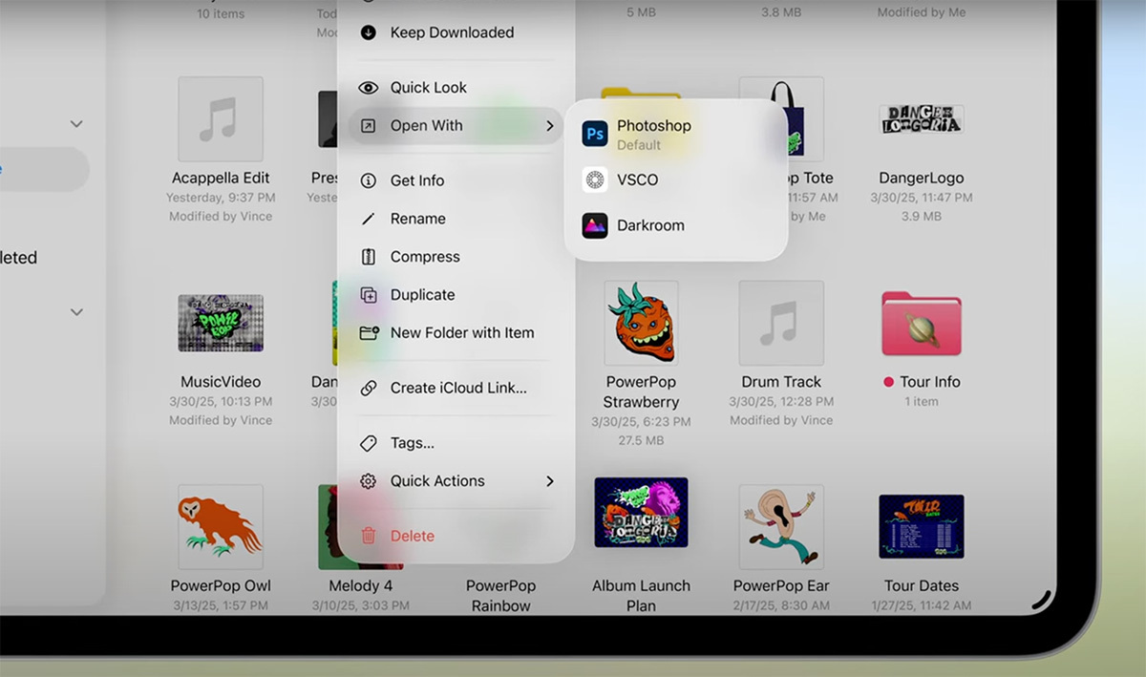The image size is (1146, 677).
Task: Open the file in Darkroom
Action: tap(652, 225)
